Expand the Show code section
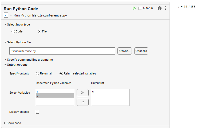201x129 pixels. (5, 123)
